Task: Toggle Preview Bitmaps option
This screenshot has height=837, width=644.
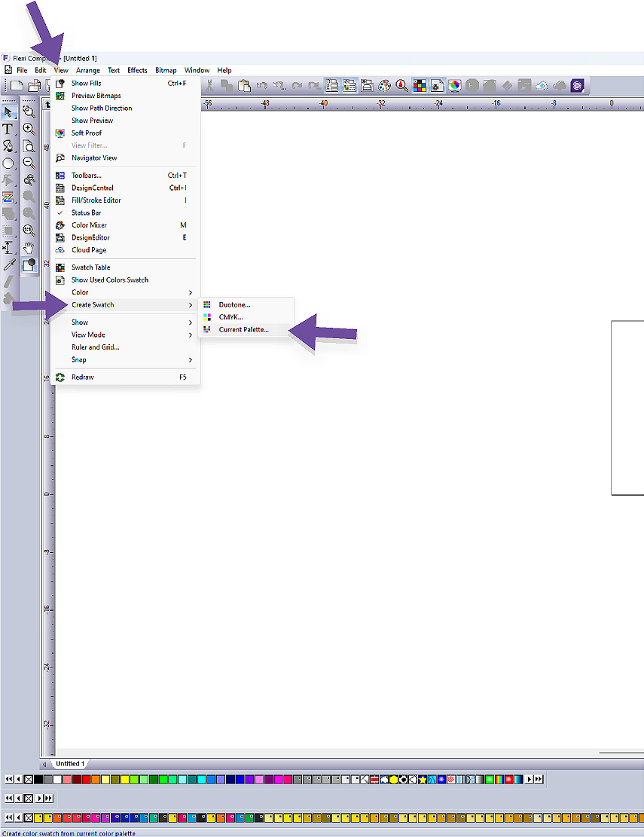Action: (x=96, y=96)
